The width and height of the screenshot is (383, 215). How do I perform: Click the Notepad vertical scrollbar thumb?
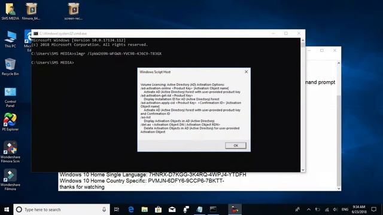[339, 141]
